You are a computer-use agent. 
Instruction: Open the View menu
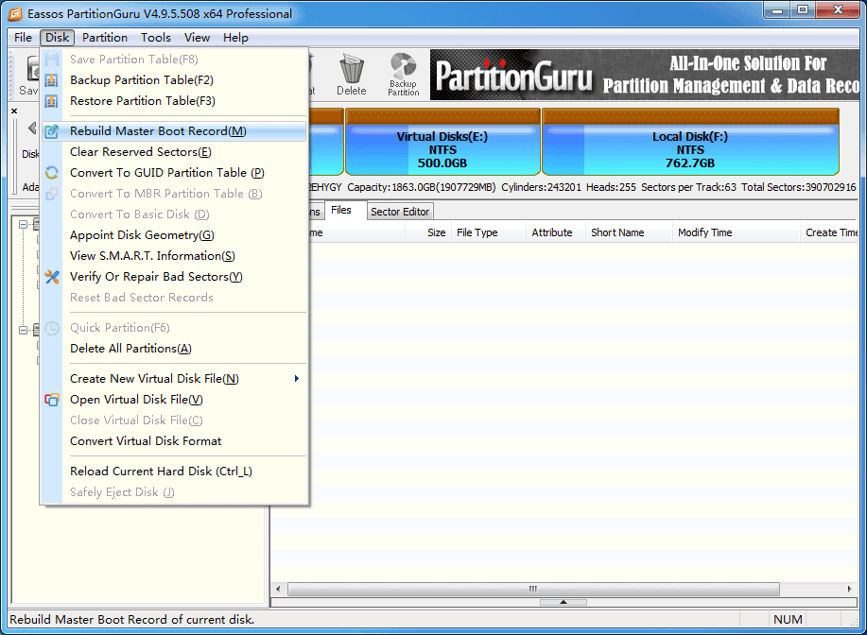coord(197,38)
